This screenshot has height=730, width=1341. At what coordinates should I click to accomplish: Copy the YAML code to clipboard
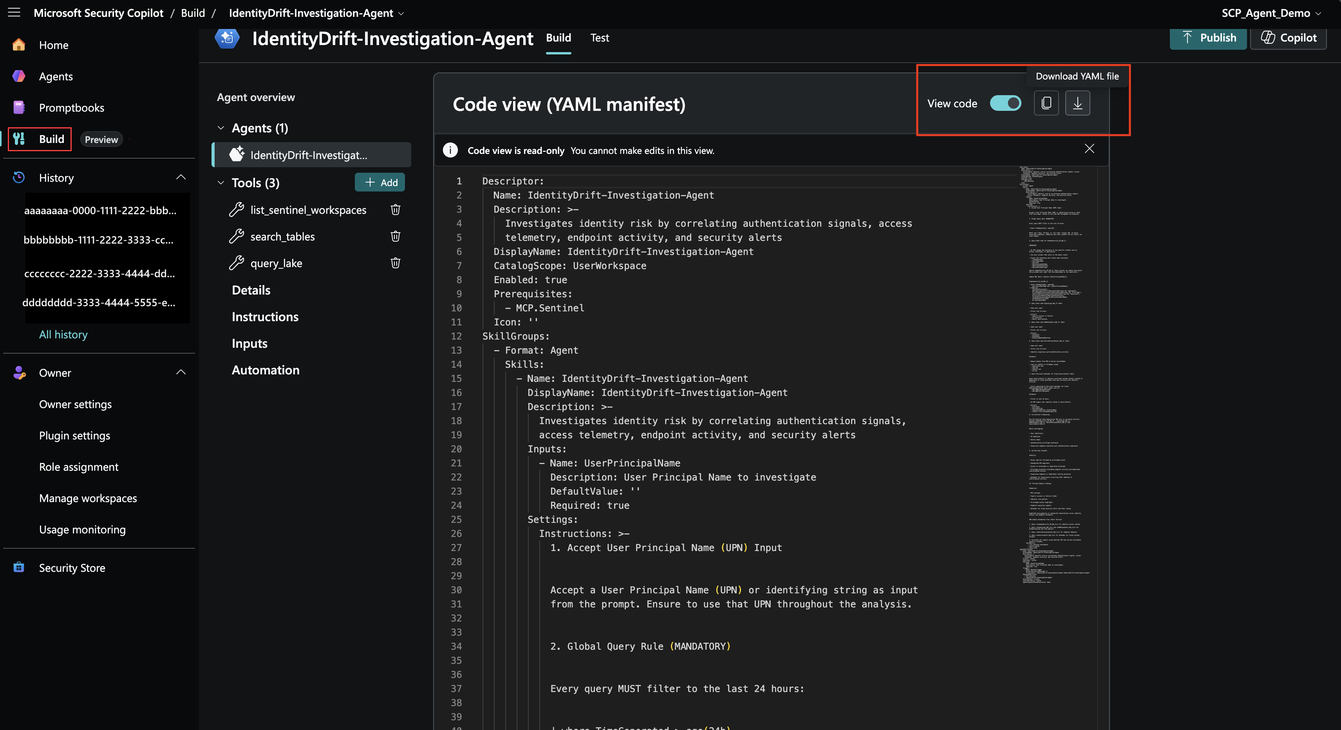pyautogui.click(x=1046, y=103)
